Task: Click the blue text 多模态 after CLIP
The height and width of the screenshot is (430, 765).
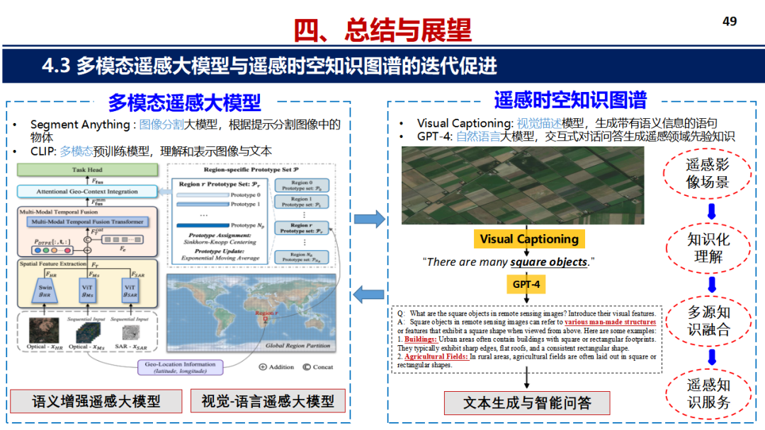Action: (76, 151)
